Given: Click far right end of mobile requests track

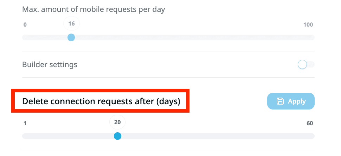Looking at the screenshot, I should point(312,37).
